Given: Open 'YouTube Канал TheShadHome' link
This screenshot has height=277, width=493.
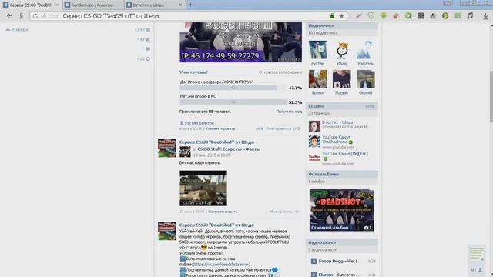Looking at the screenshot, I should pos(336,139).
